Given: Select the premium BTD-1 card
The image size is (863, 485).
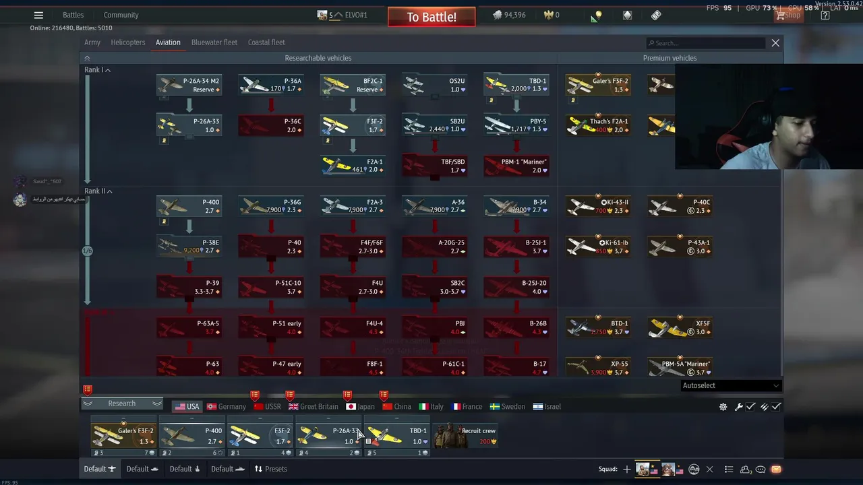Looking at the screenshot, I should (598, 327).
